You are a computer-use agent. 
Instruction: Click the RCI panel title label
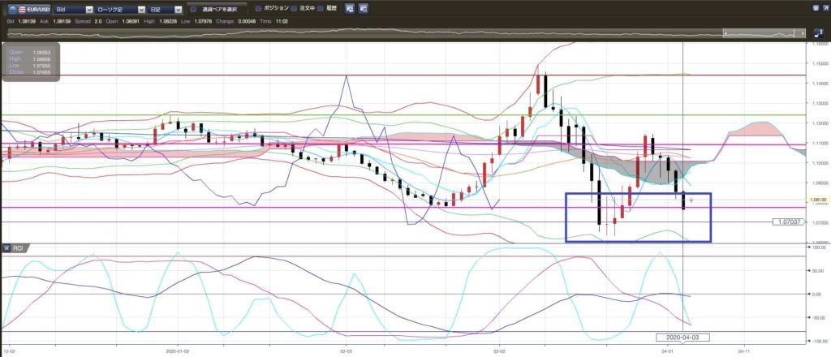(18, 248)
